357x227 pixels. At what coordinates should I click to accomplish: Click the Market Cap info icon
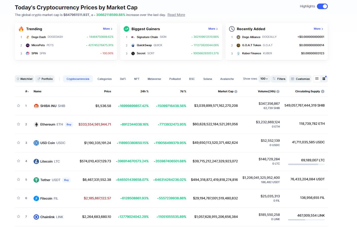pos(236,92)
